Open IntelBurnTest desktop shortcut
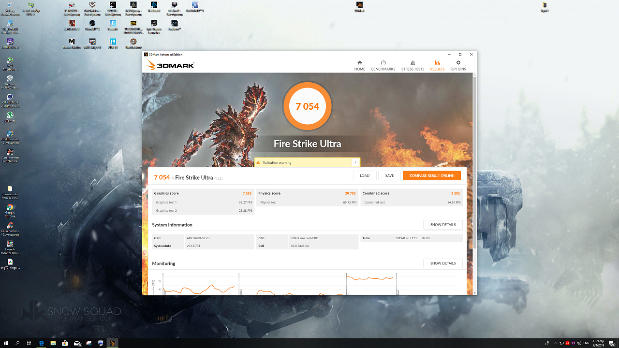 10,138
